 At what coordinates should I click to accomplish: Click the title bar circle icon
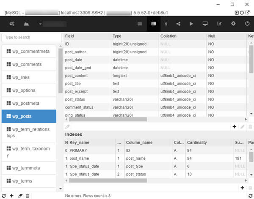[x=242, y=13]
